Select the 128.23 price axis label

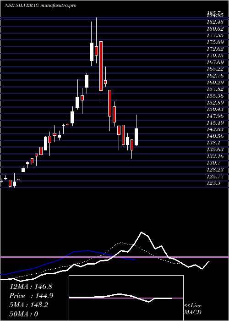tap(215, 170)
